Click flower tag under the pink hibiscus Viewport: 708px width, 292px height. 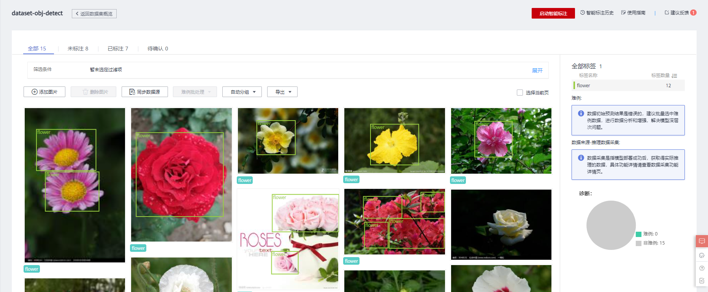point(458,180)
